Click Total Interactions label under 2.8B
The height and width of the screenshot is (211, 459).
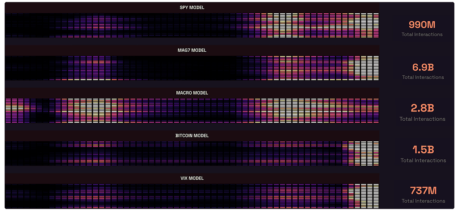click(x=422, y=119)
